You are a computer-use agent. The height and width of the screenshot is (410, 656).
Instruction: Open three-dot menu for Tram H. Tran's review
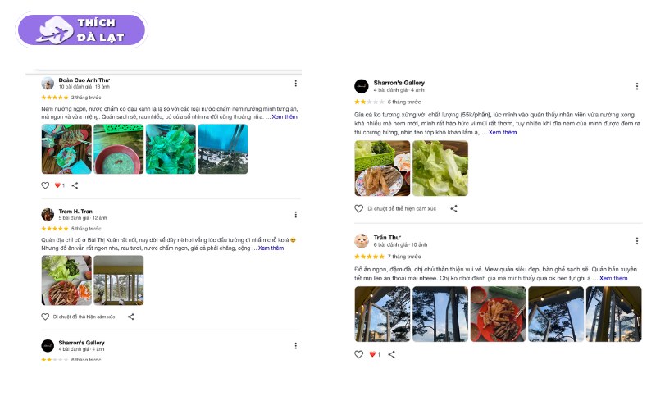(x=295, y=214)
